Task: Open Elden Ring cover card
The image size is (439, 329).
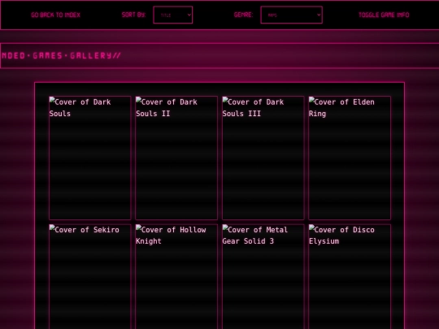Action: click(350, 158)
